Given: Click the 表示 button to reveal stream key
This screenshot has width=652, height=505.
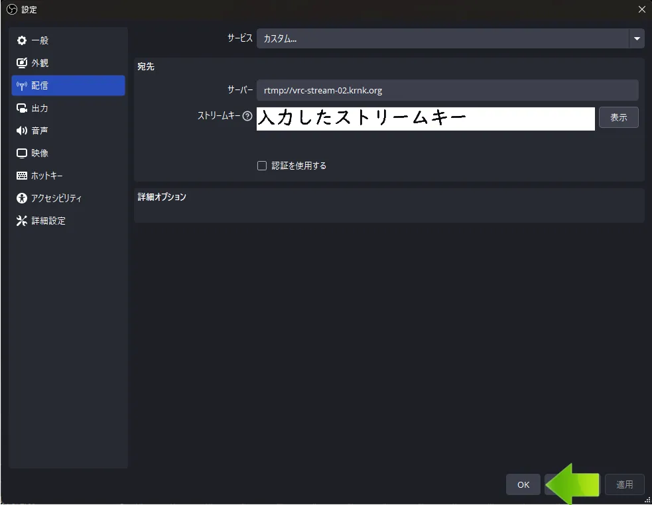Looking at the screenshot, I should pos(618,117).
